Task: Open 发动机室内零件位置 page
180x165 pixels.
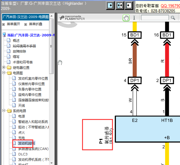Action: pyautogui.click(x=33, y=78)
